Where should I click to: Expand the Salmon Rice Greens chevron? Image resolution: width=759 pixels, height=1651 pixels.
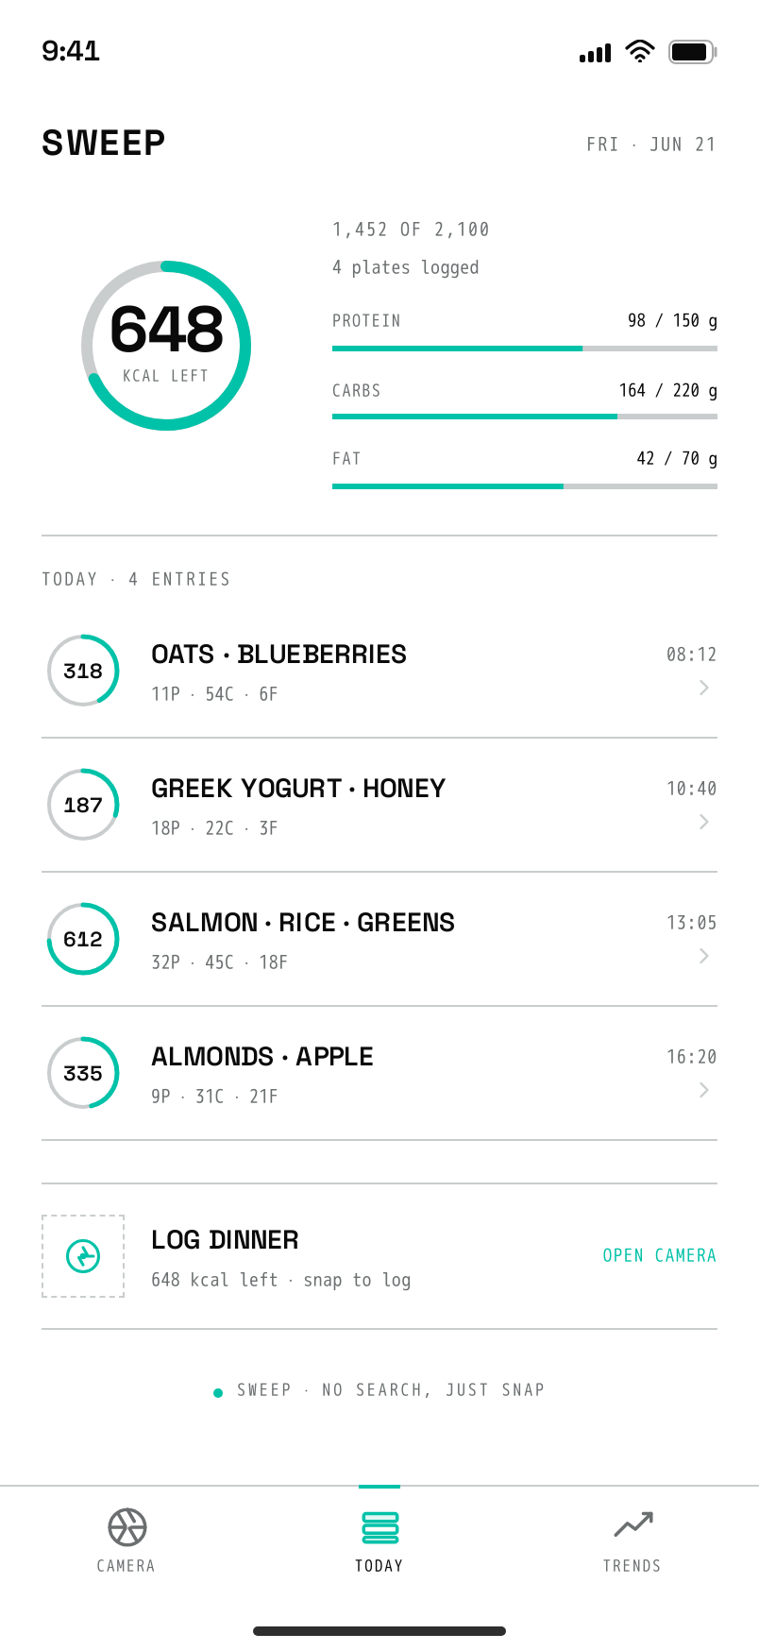pyautogui.click(x=704, y=956)
